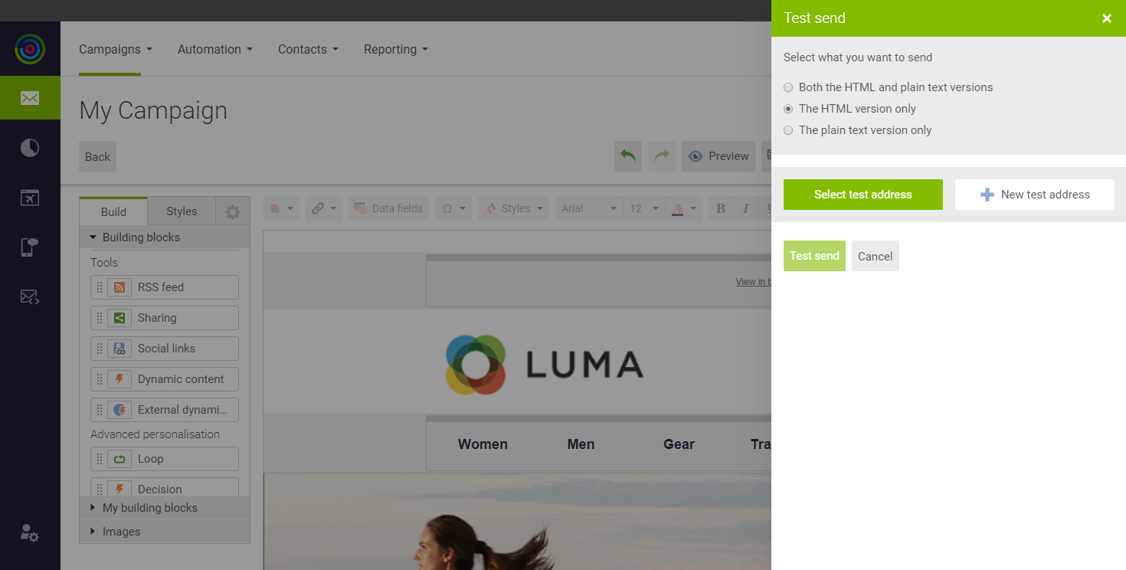Screen dimensions: 1126x570
Task: Open the Email section in sidebar
Action: [x=30, y=98]
